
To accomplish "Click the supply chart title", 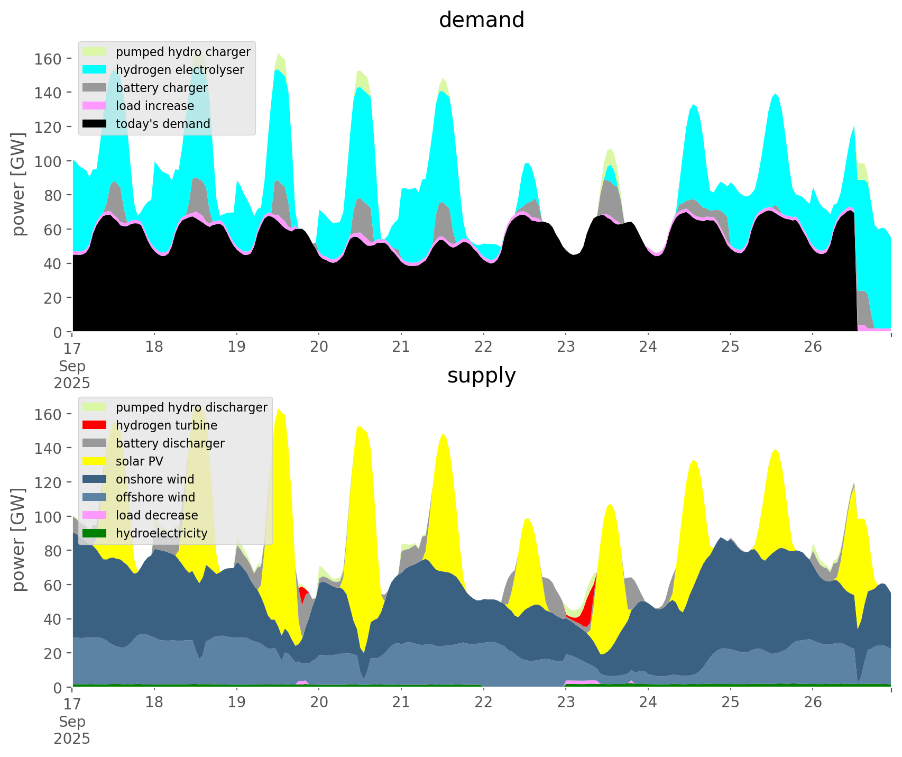I will pos(481,376).
